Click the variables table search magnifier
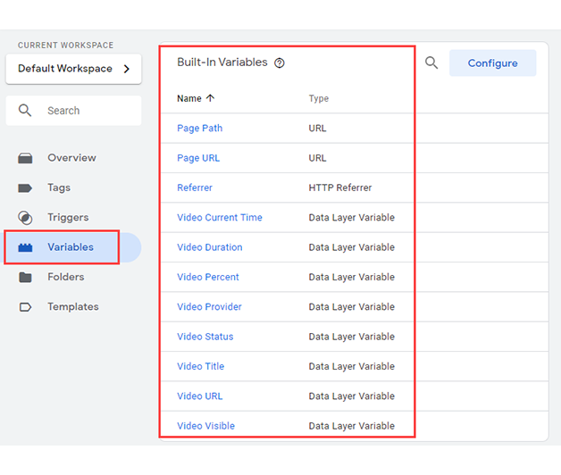This screenshot has height=475, width=561. tap(431, 63)
